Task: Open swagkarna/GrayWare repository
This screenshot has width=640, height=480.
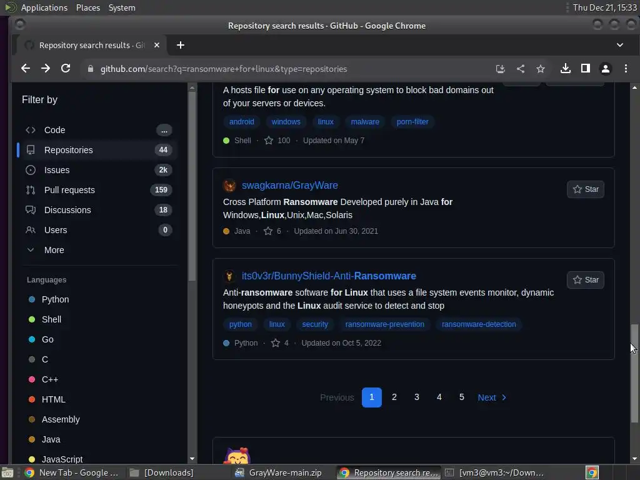Action: point(289,185)
